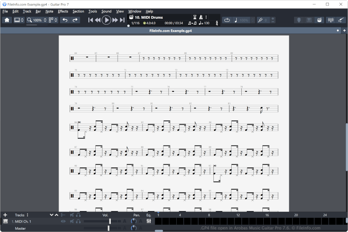Viewport: 348px width, 232px height.
Task: Click the tuner guitar-jack icon
Action: [x=260, y=20]
